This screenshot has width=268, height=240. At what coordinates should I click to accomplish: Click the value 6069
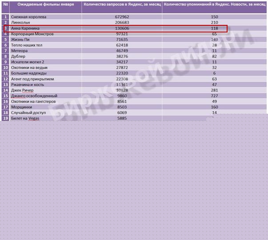[x=122, y=113]
